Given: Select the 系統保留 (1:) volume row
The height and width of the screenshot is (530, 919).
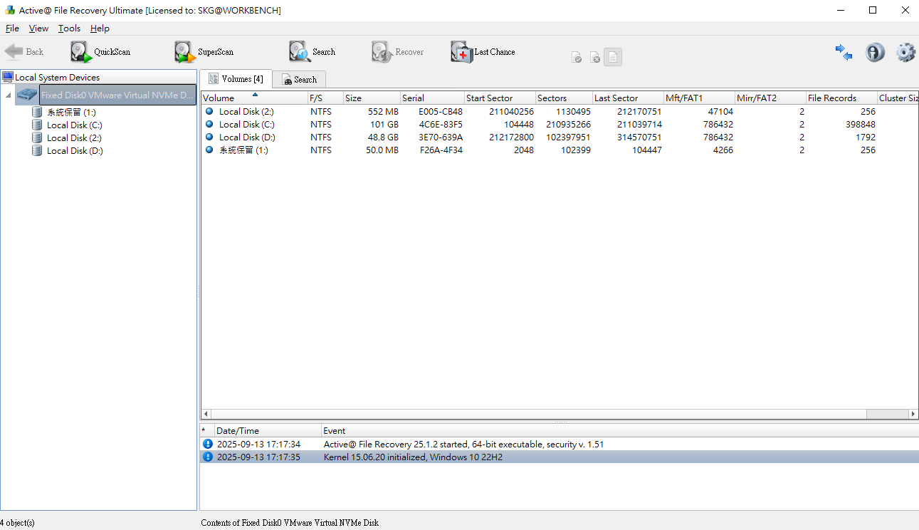Looking at the screenshot, I should point(559,150).
